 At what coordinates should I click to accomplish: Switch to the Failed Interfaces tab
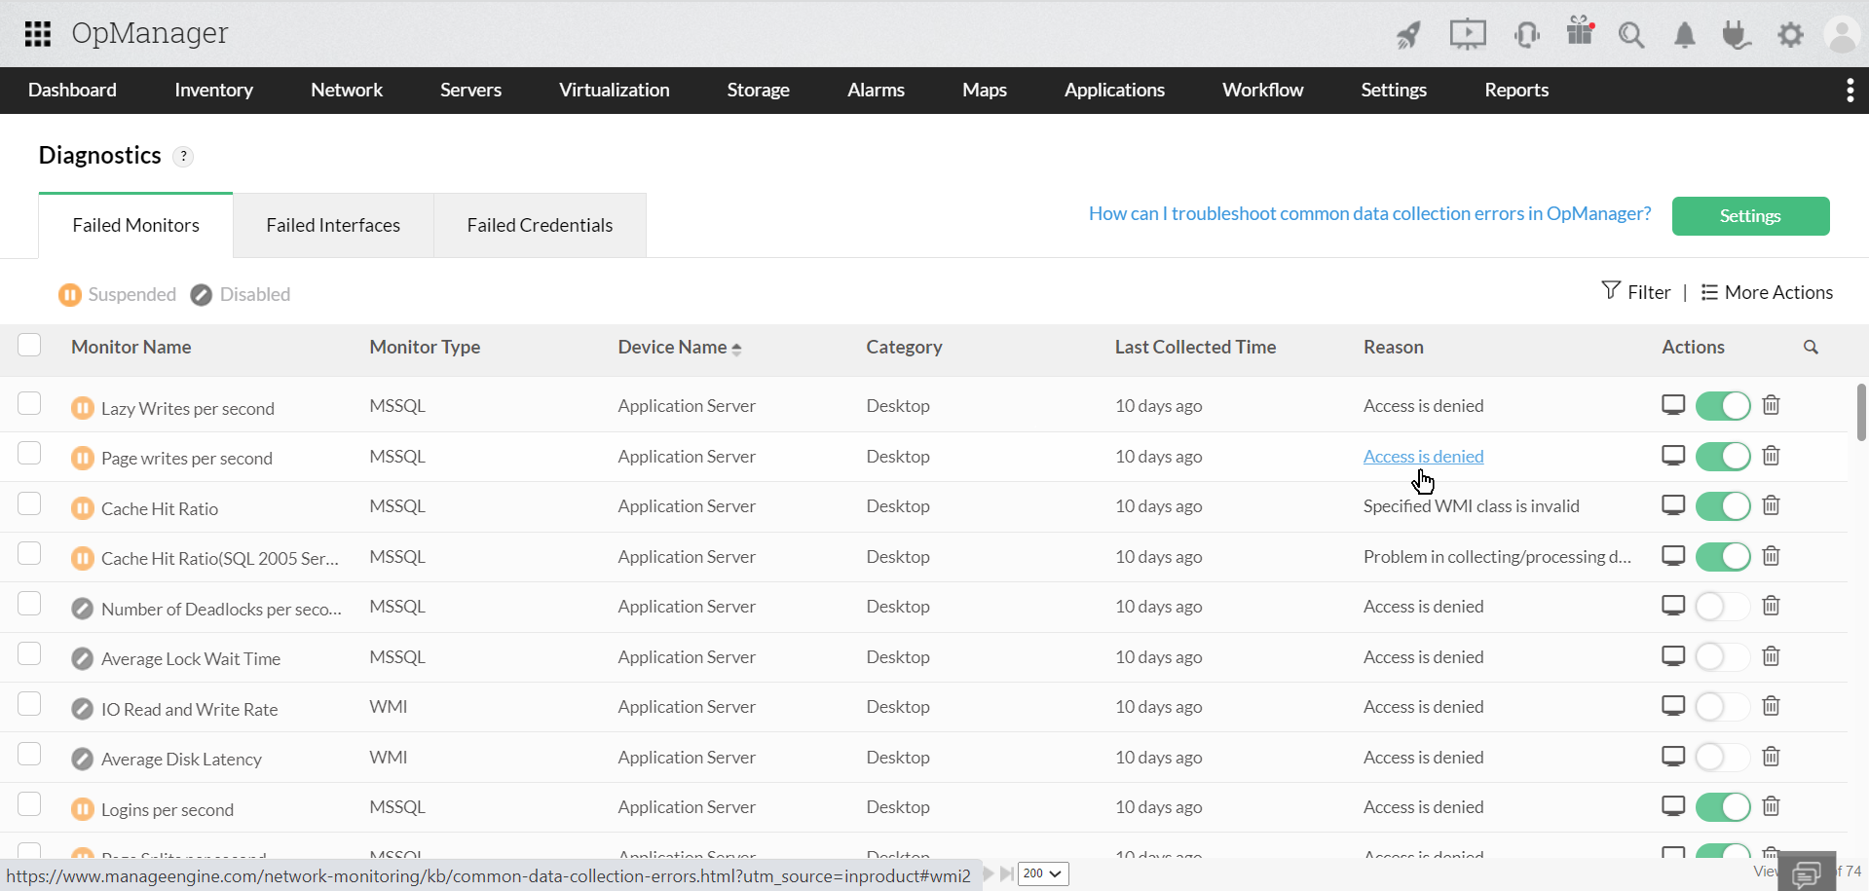pyautogui.click(x=333, y=225)
